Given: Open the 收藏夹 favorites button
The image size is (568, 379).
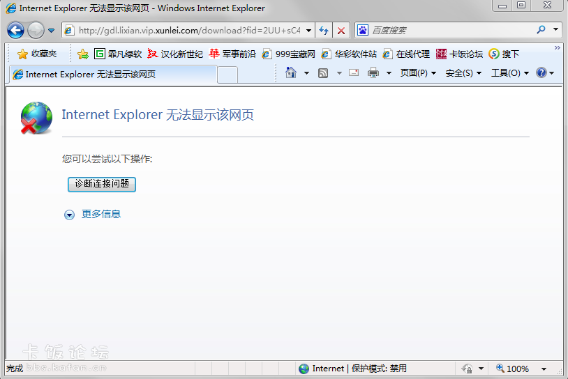Looking at the screenshot, I should (37, 54).
